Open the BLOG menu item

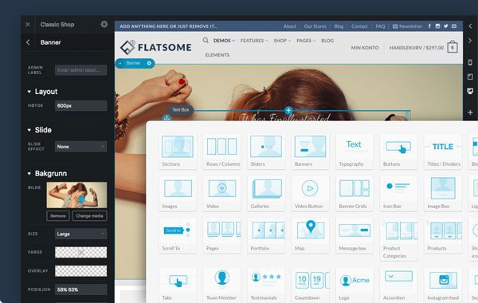pos(327,41)
